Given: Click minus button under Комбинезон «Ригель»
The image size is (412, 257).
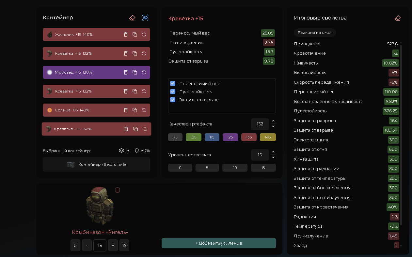Looking at the screenshot, I should [x=87, y=246].
